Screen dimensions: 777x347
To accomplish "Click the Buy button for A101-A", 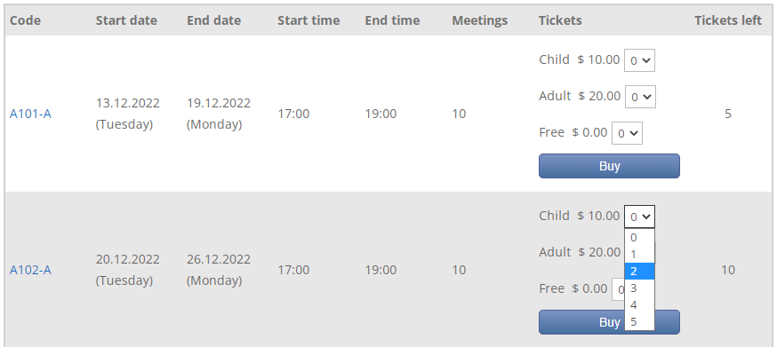I will point(609,166).
